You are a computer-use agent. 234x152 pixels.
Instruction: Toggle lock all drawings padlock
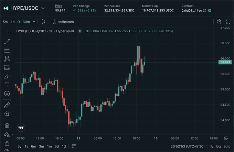(7, 143)
